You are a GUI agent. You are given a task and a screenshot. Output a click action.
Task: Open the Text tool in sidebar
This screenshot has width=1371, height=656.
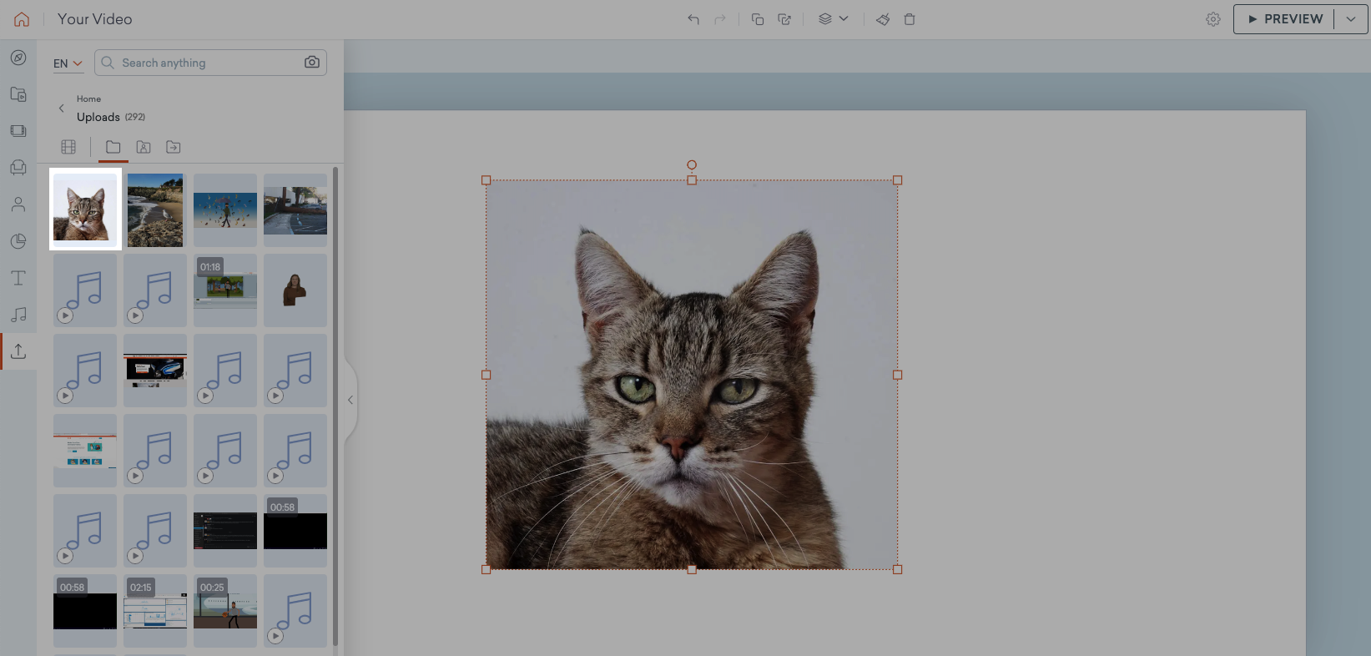tap(18, 278)
